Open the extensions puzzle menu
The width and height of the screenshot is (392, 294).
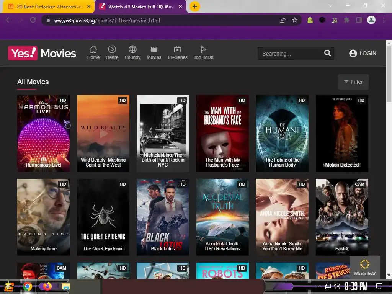pyautogui.click(x=347, y=20)
